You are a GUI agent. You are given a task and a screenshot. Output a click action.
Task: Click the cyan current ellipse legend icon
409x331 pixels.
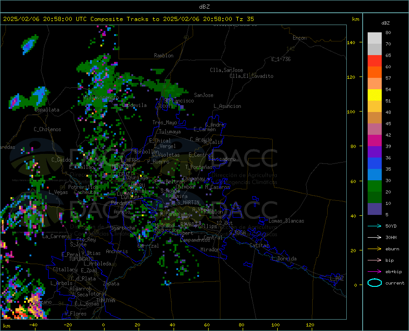point(374,283)
